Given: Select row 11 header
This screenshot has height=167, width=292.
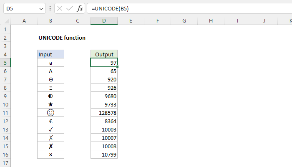Looking at the screenshot, I should click(x=5, y=113).
